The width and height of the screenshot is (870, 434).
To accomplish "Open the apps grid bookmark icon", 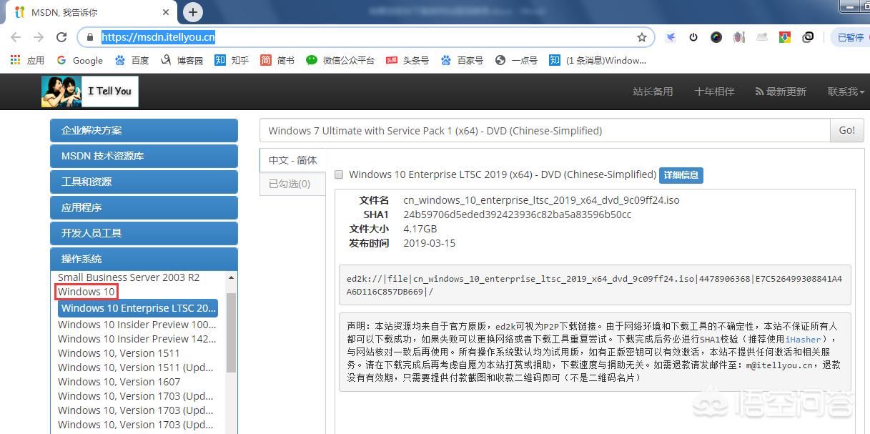I will [x=15, y=60].
